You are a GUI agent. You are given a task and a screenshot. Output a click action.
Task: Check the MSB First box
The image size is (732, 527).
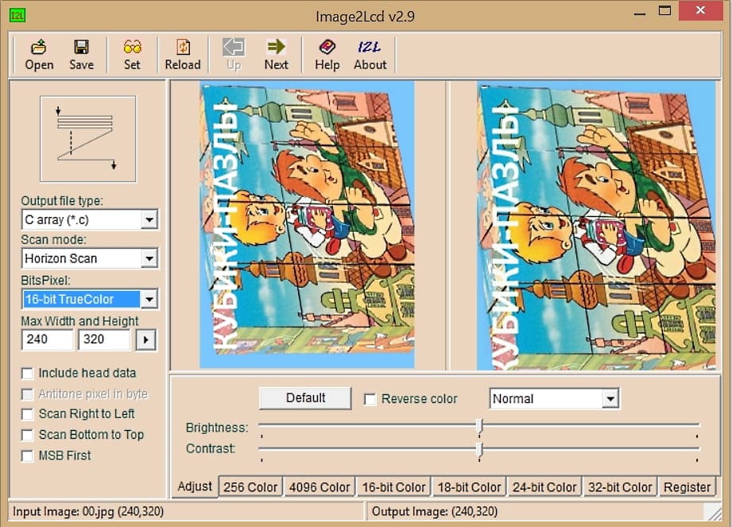(28, 456)
